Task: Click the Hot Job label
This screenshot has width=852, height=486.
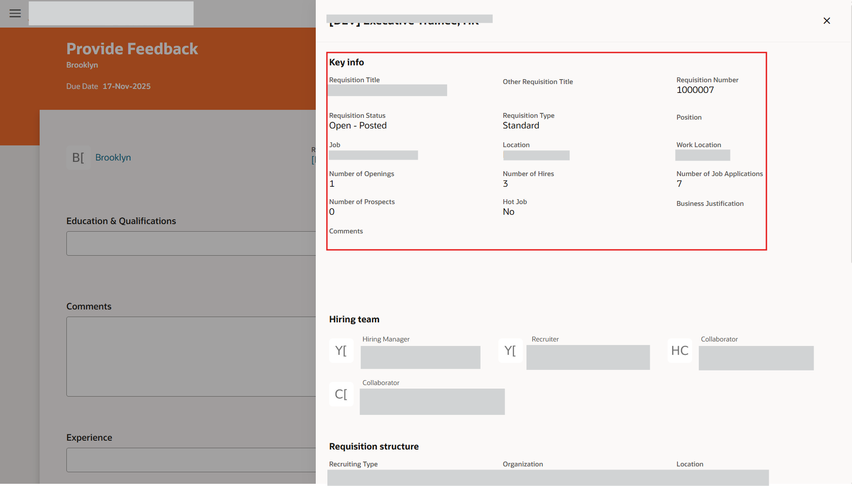Action: click(x=514, y=202)
